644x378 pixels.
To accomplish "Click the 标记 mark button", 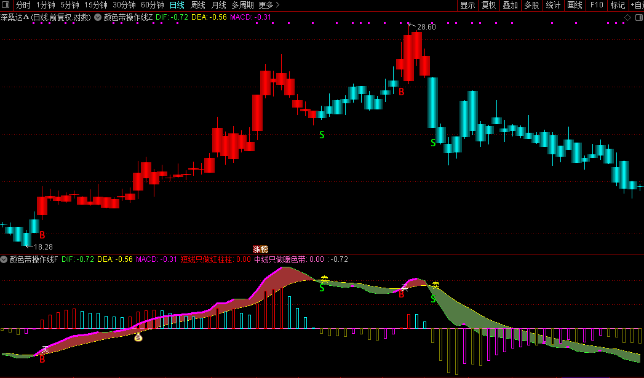I will (x=618, y=5).
